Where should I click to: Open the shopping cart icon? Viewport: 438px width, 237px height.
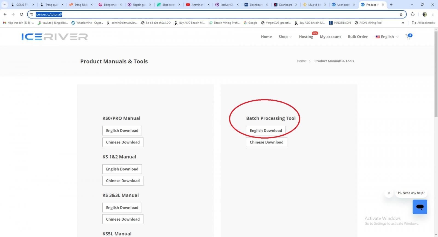pos(408,37)
